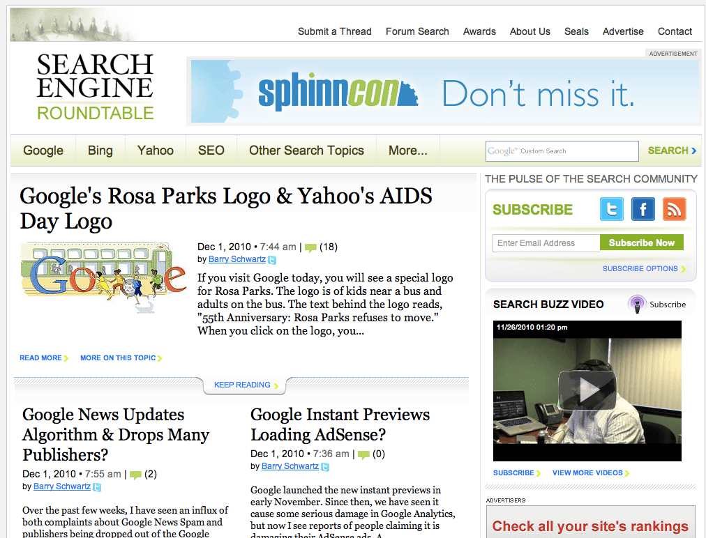Image resolution: width=706 pixels, height=538 pixels.
Task: Open Other Search Topics tab
Action: [307, 151]
